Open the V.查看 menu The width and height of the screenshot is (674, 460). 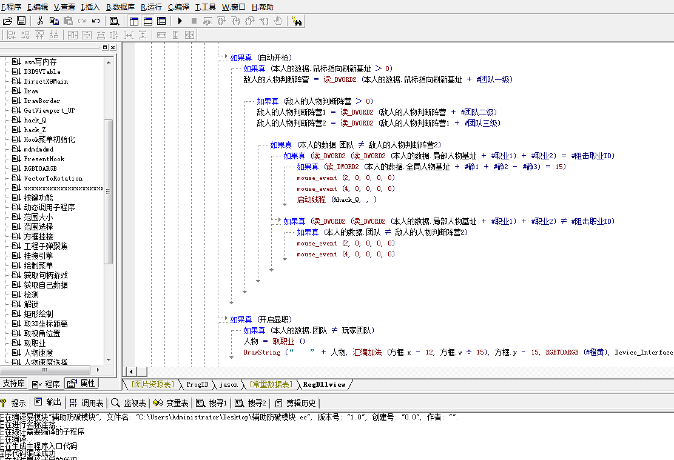[64, 7]
